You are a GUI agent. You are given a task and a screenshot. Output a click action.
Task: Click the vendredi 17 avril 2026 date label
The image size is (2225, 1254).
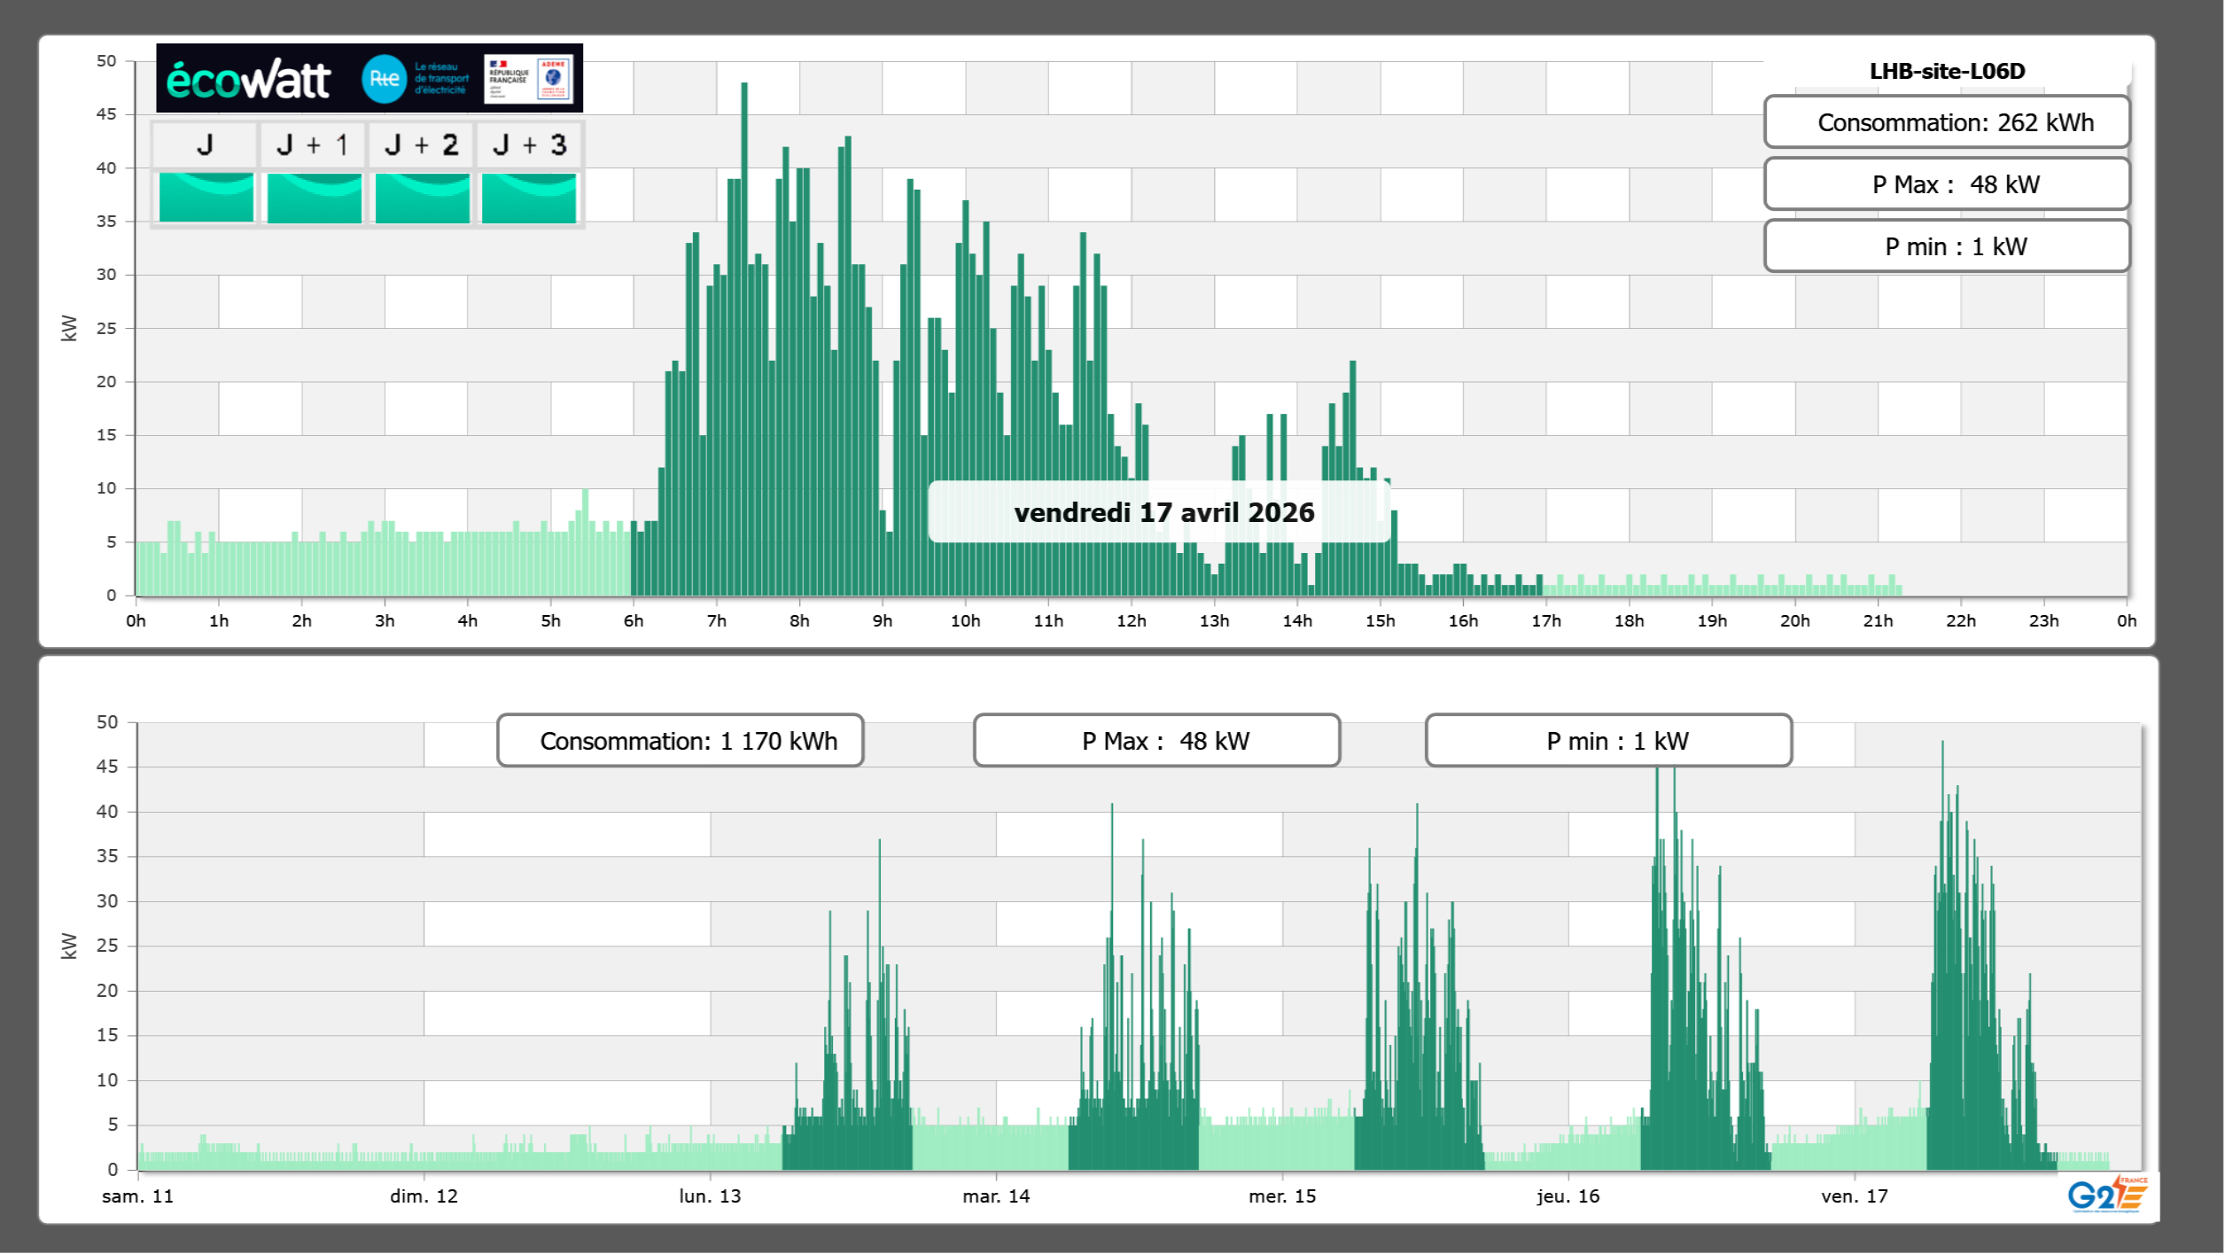[x=1163, y=512]
